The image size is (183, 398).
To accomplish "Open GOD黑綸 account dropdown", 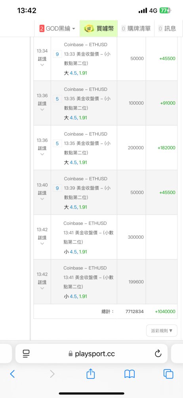I will point(57,28).
